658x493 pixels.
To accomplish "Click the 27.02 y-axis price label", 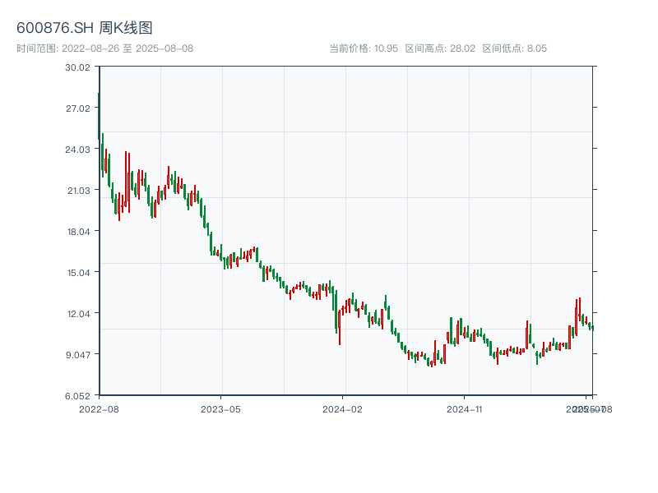I will pyautogui.click(x=77, y=108).
